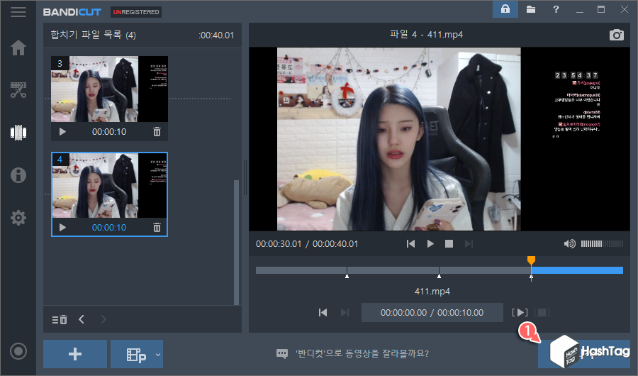Image resolution: width=638 pixels, height=376 pixels.
Task: Add a file with plus button
Action: [x=75, y=354]
